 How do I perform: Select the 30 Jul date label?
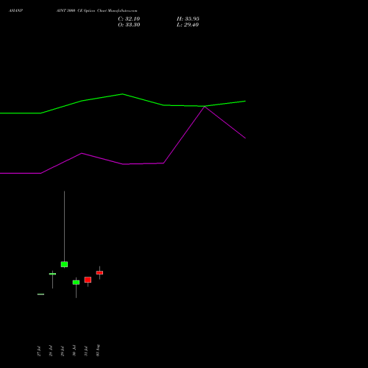tap(74, 351)
